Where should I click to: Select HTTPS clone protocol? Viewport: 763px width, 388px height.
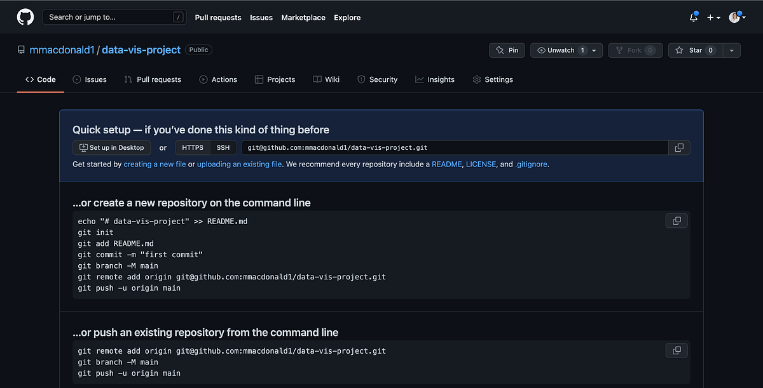click(193, 148)
